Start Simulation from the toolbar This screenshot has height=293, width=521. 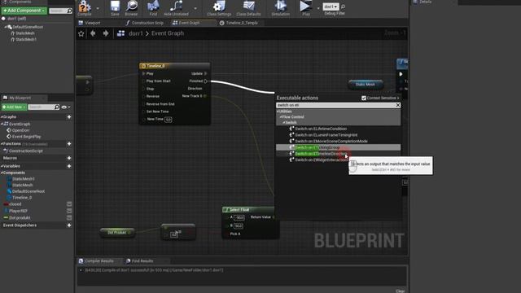pos(280,7)
